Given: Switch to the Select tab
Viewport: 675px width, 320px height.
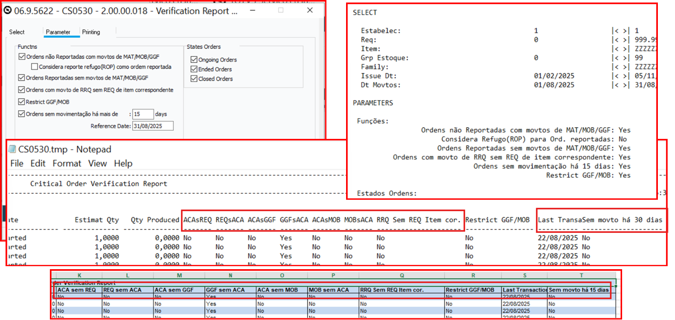Looking at the screenshot, I should pos(17,32).
